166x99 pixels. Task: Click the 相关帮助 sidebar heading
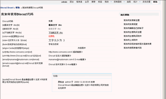[125, 15]
